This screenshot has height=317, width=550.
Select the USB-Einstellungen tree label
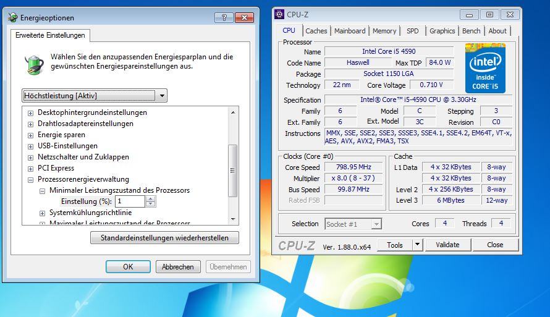[x=68, y=146]
